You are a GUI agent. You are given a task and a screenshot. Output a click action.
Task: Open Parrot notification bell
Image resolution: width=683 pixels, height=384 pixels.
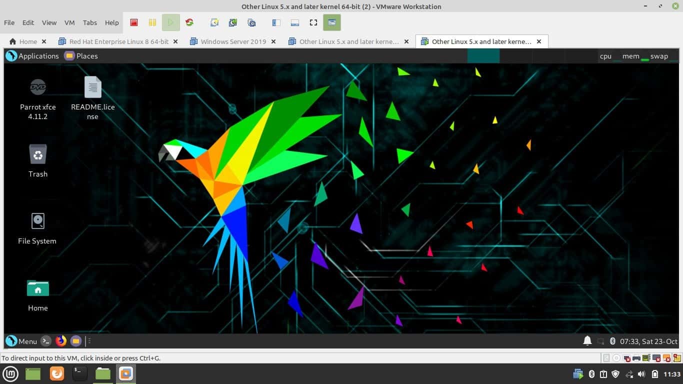click(587, 341)
